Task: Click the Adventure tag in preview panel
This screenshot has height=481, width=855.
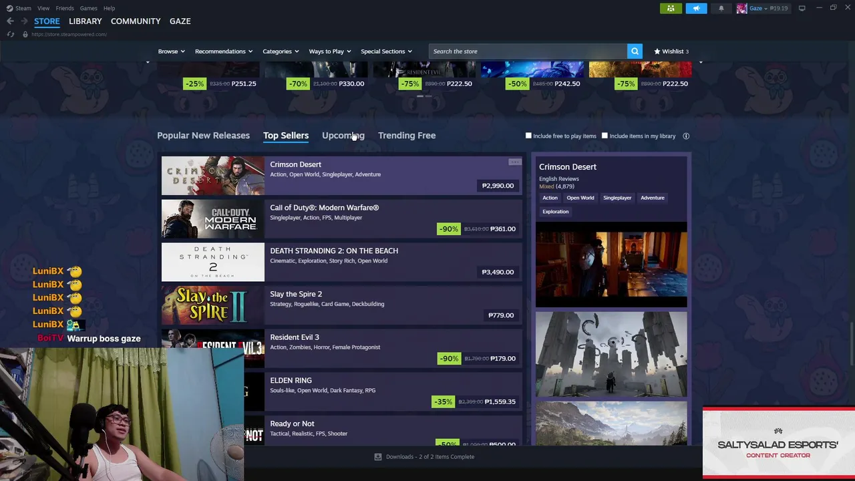Action: [653, 198]
